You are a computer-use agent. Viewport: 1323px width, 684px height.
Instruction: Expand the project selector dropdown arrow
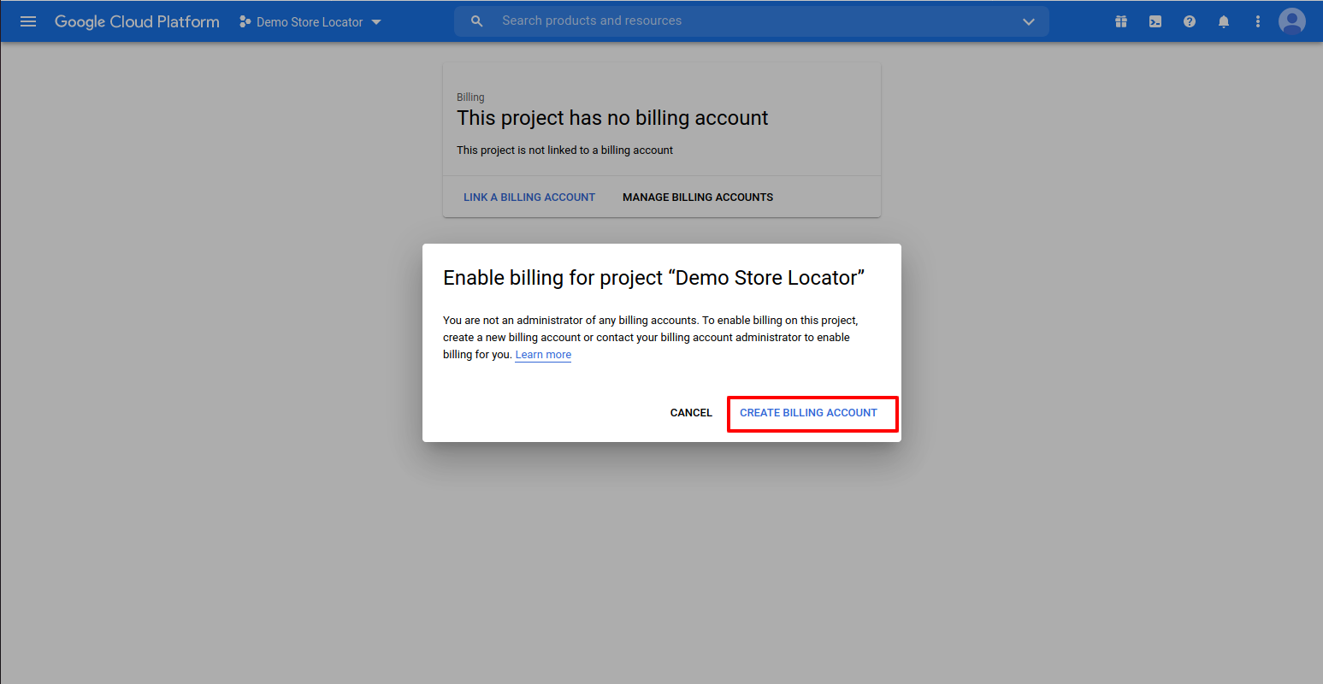[376, 22]
